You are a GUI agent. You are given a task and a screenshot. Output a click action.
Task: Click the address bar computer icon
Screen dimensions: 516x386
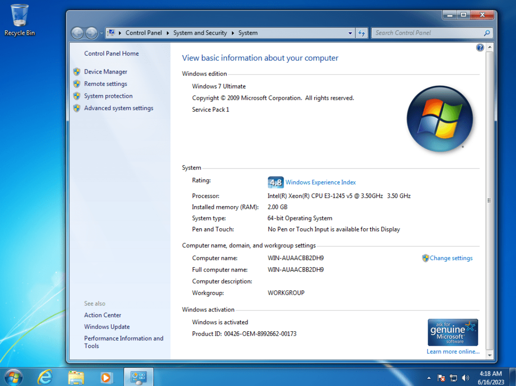pyautogui.click(x=112, y=33)
